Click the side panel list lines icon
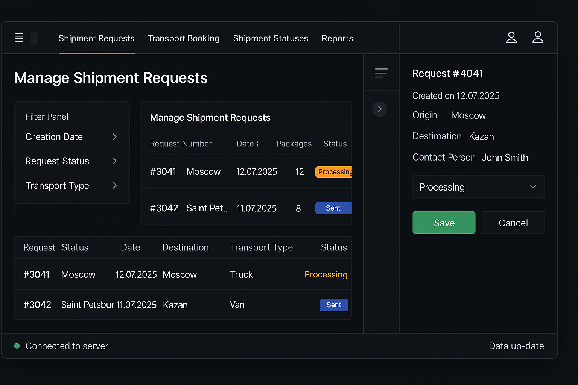 381,73
